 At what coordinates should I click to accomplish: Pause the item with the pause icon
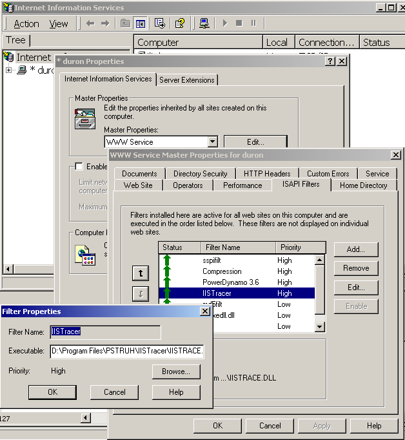point(253,23)
